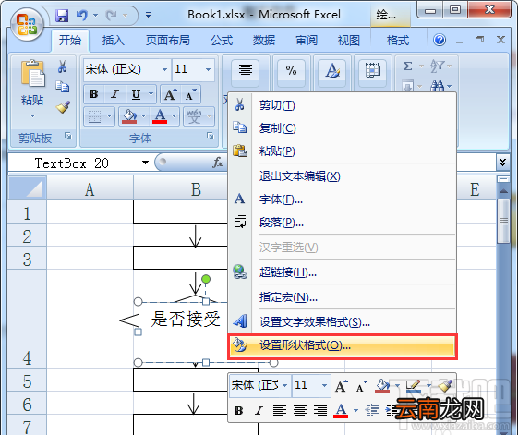This screenshot has width=518, height=435.
Task: Select row 5 header
Action: 27,381
